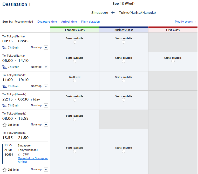
Task: Sort flights by Departure time
Action: click(x=47, y=22)
